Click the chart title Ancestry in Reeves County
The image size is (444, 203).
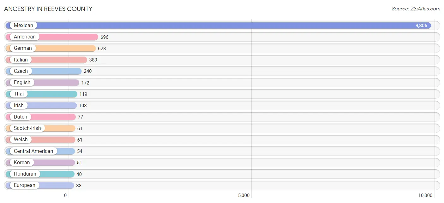[48, 9]
